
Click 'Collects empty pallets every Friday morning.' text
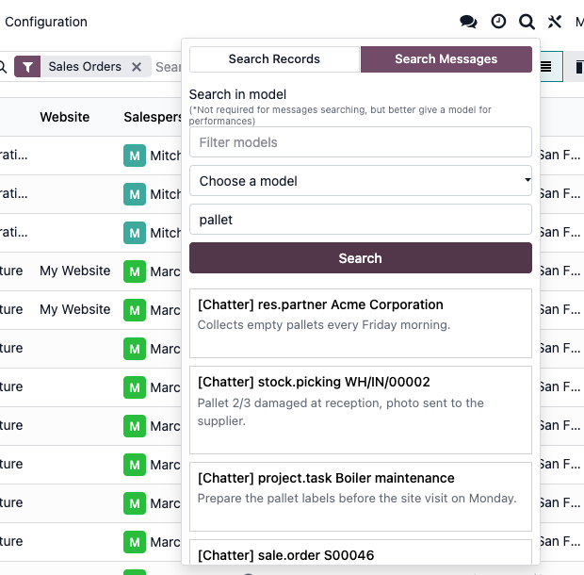pos(324,324)
